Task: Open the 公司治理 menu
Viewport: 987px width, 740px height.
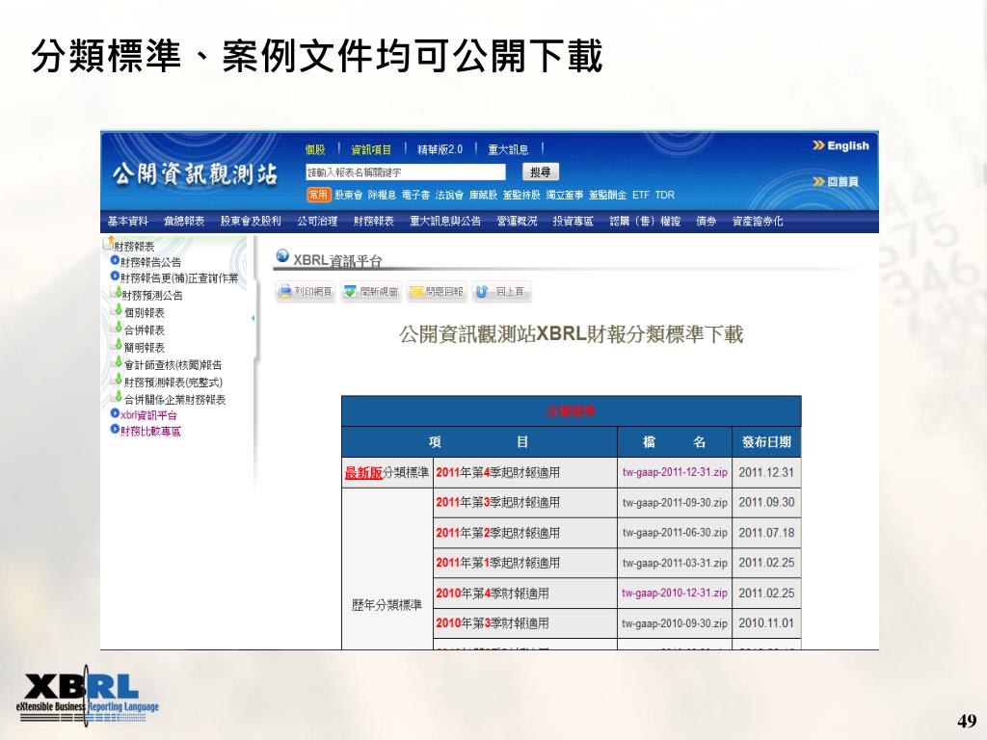Action: (x=317, y=221)
